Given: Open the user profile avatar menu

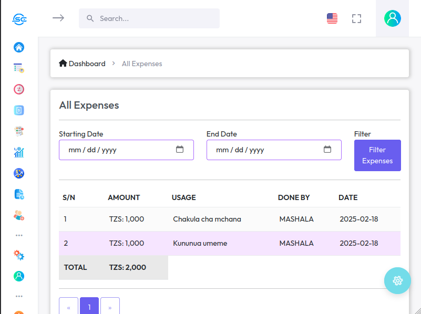Looking at the screenshot, I should coord(392,18).
